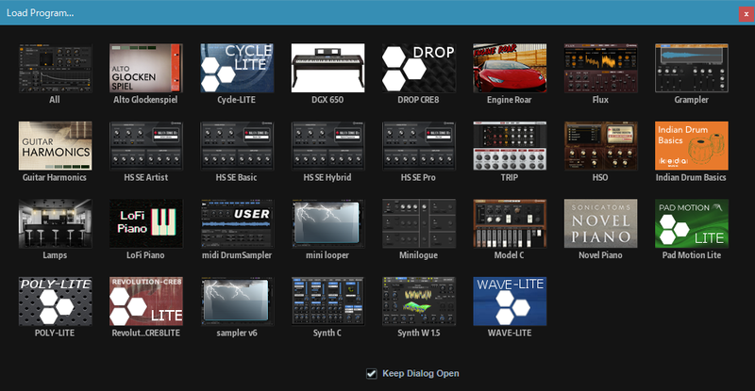Select the Model C organ program
The width and height of the screenshot is (755, 391).
click(510, 223)
